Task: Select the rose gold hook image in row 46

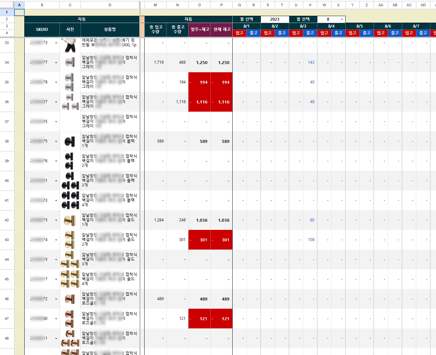Action: pos(70,299)
